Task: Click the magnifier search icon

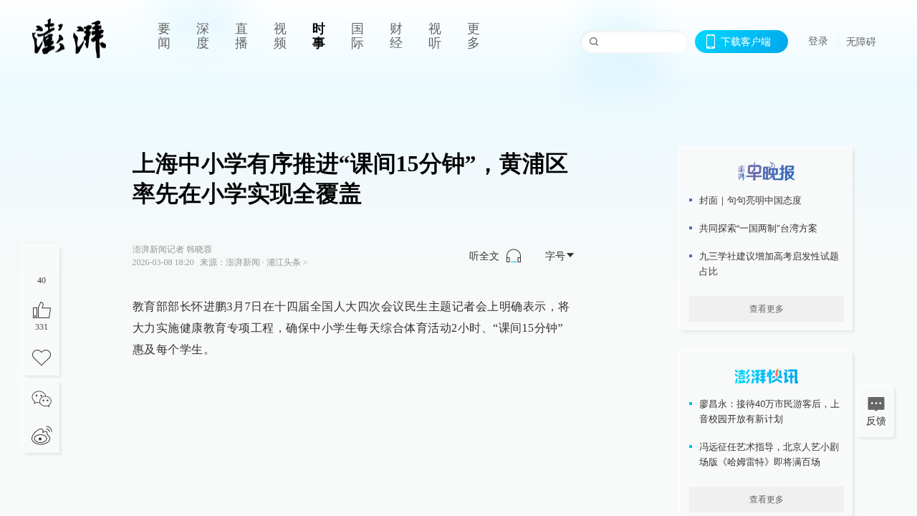Action: (x=594, y=42)
